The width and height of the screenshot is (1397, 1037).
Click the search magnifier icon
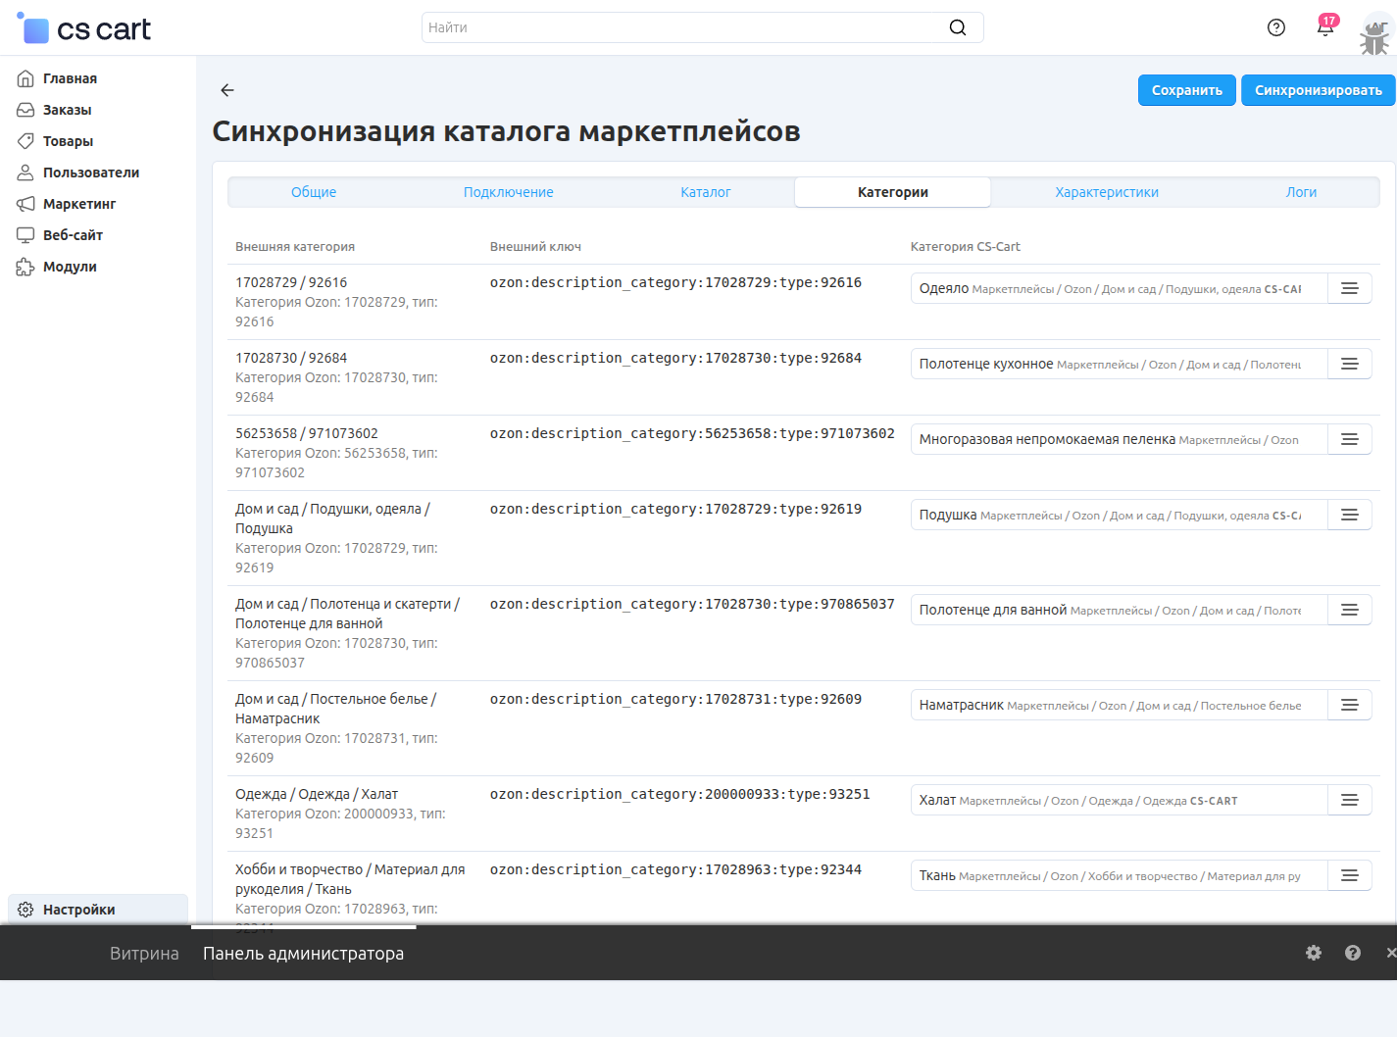(x=958, y=27)
